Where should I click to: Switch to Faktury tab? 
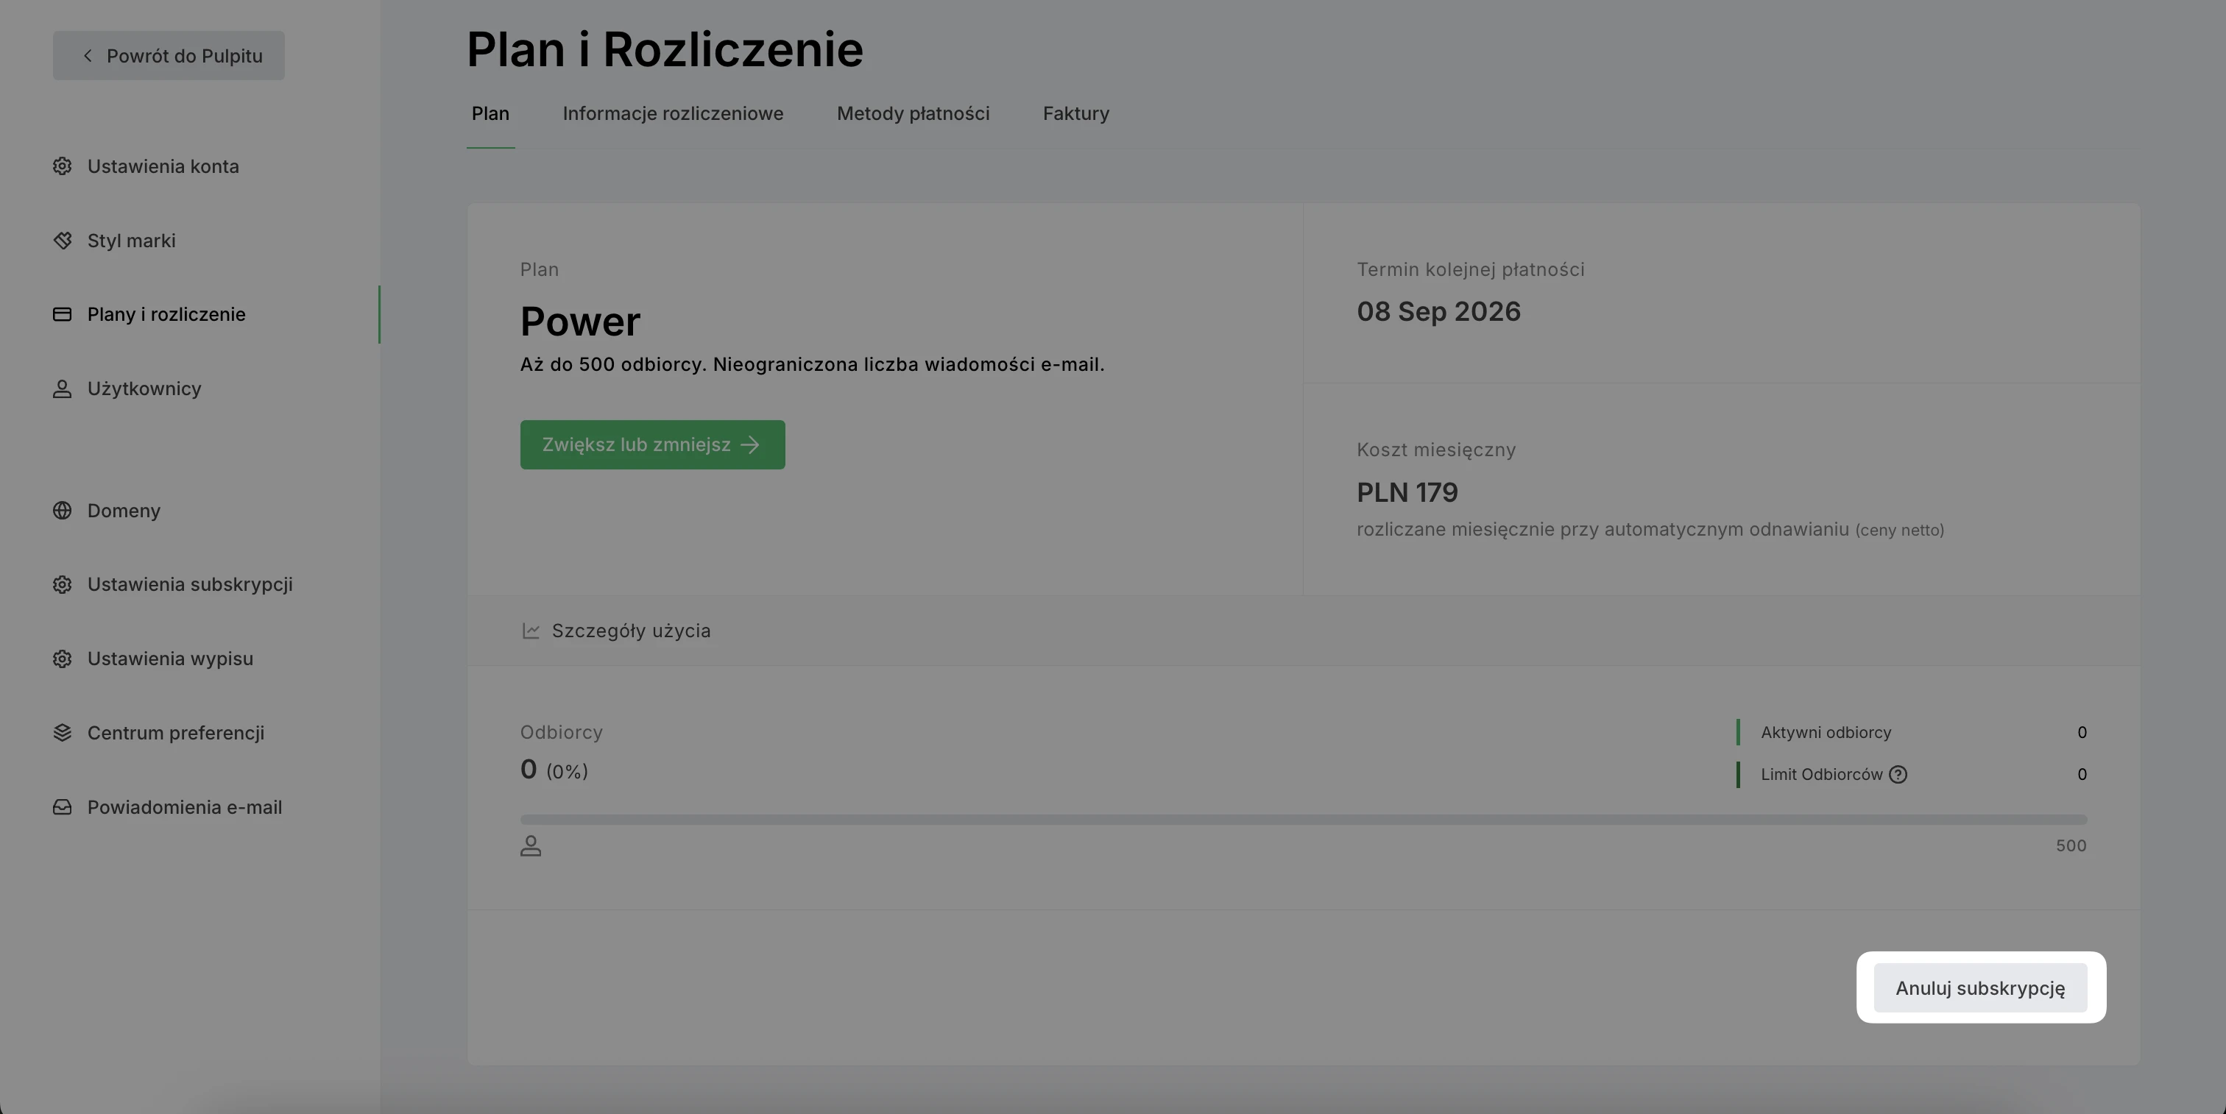coord(1076,113)
